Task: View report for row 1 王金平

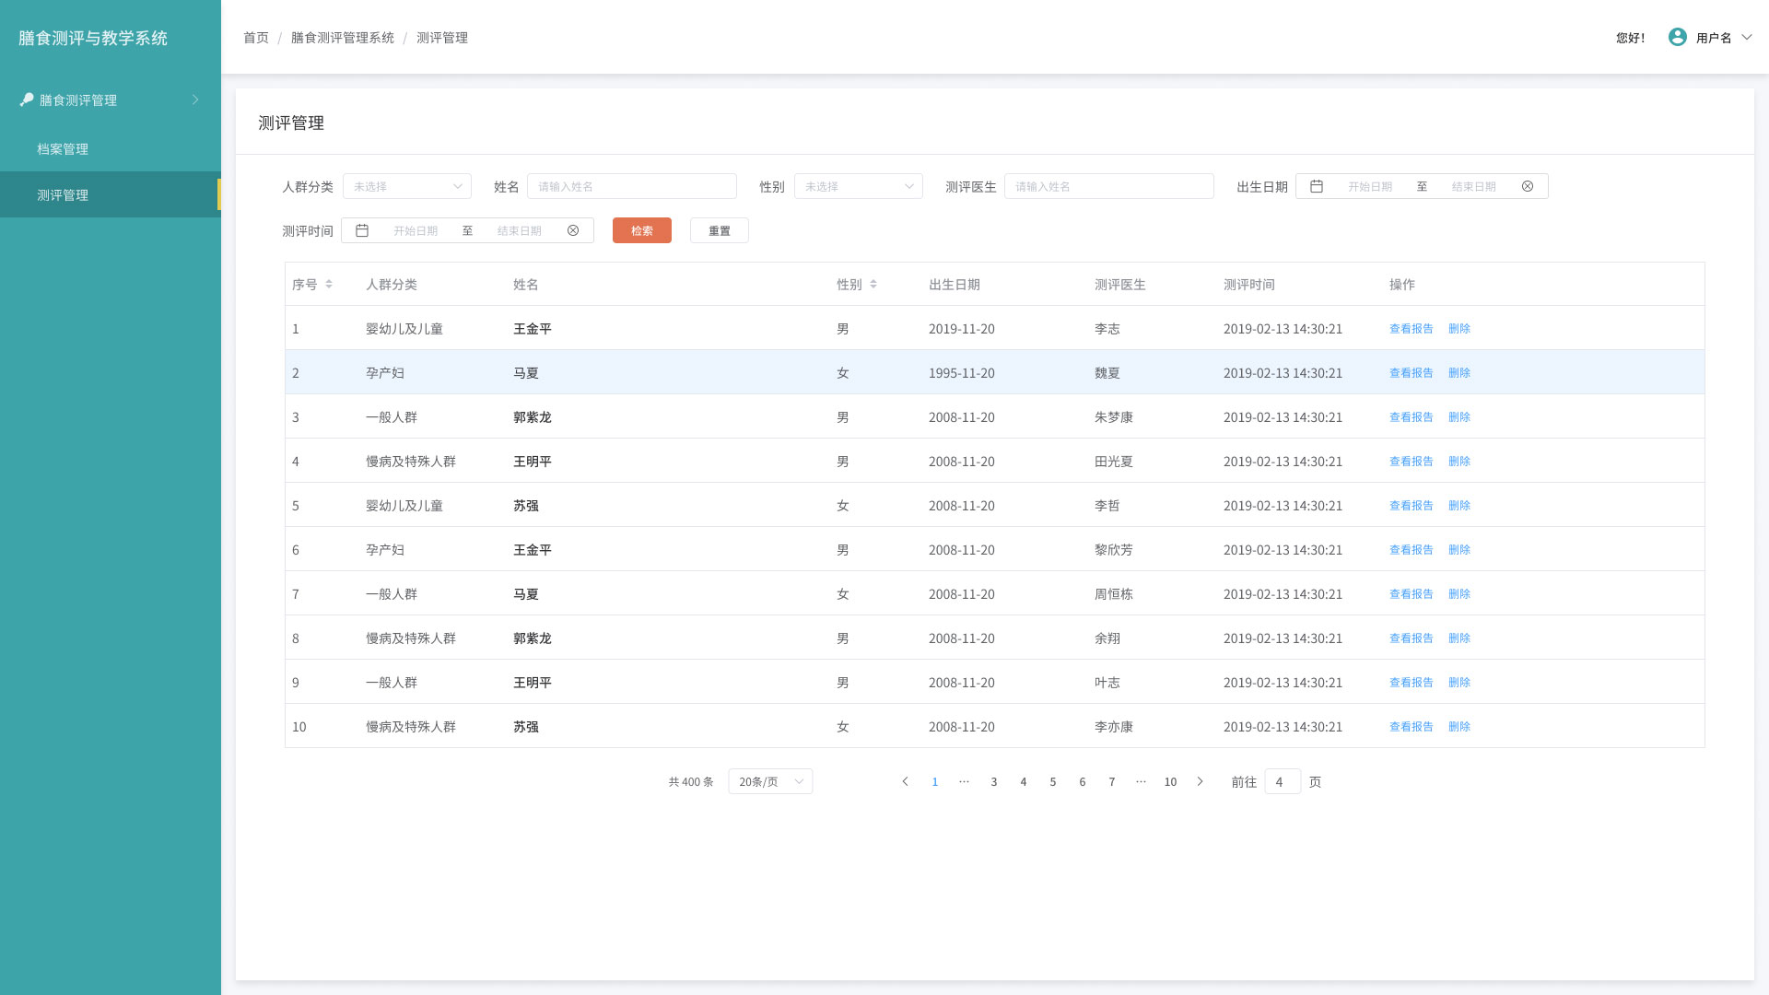Action: pyautogui.click(x=1412, y=329)
